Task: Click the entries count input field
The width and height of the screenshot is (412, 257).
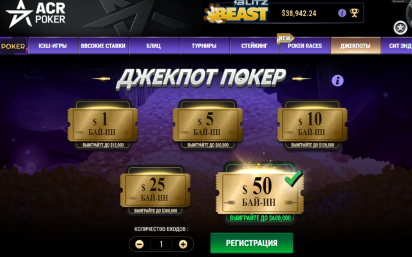Action: (x=162, y=244)
